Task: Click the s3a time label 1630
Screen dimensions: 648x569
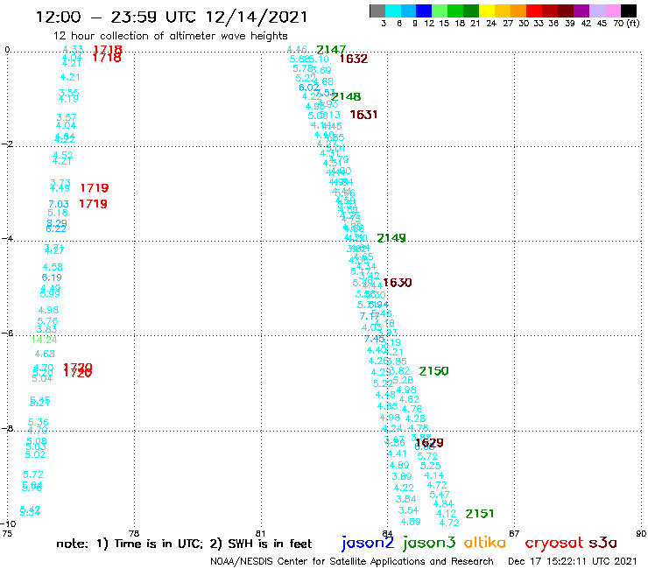Action: click(x=398, y=283)
